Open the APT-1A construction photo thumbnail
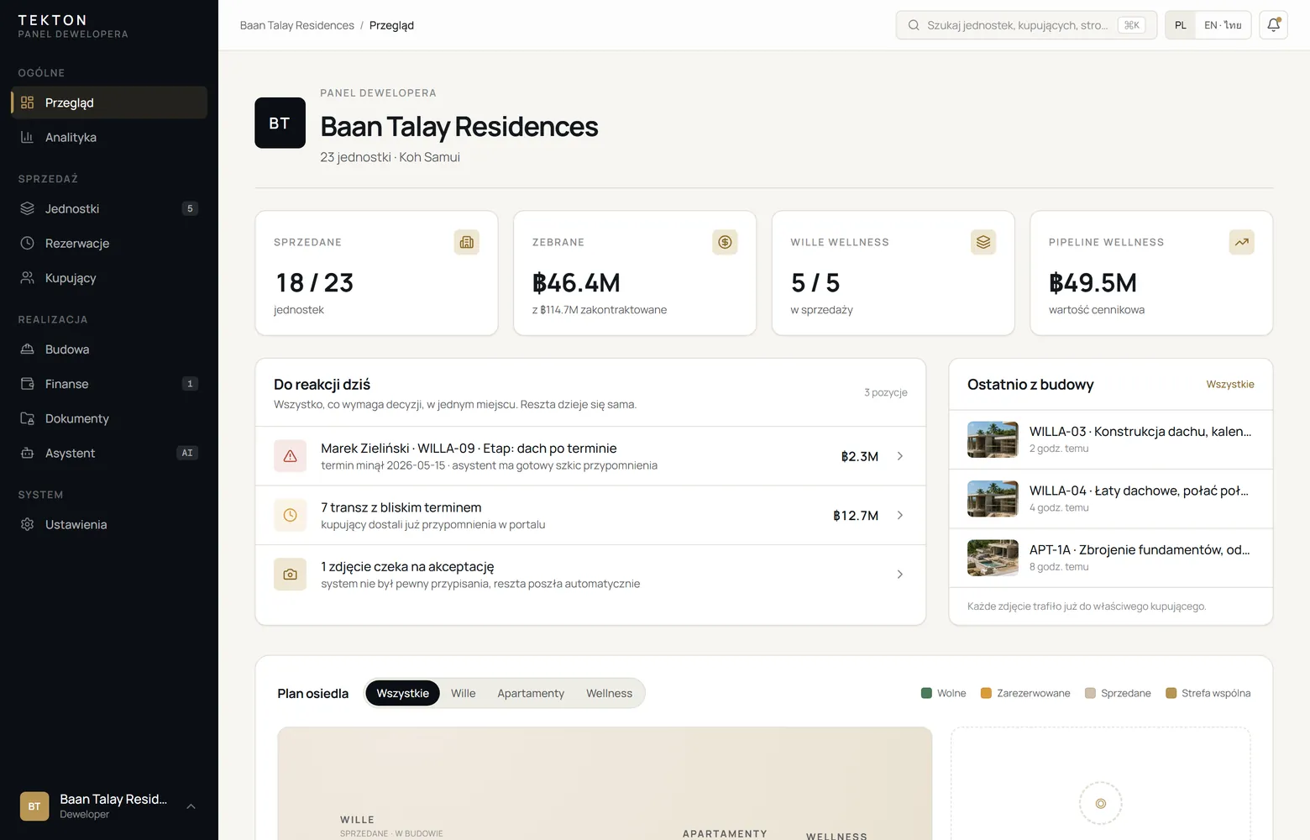 (x=993, y=558)
